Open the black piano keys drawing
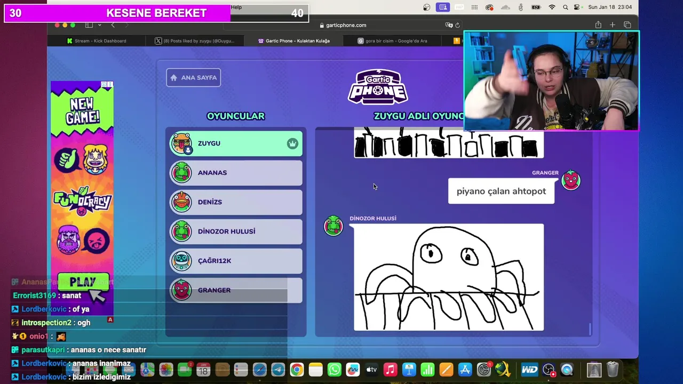This screenshot has height=384, width=683. pyautogui.click(x=449, y=143)
